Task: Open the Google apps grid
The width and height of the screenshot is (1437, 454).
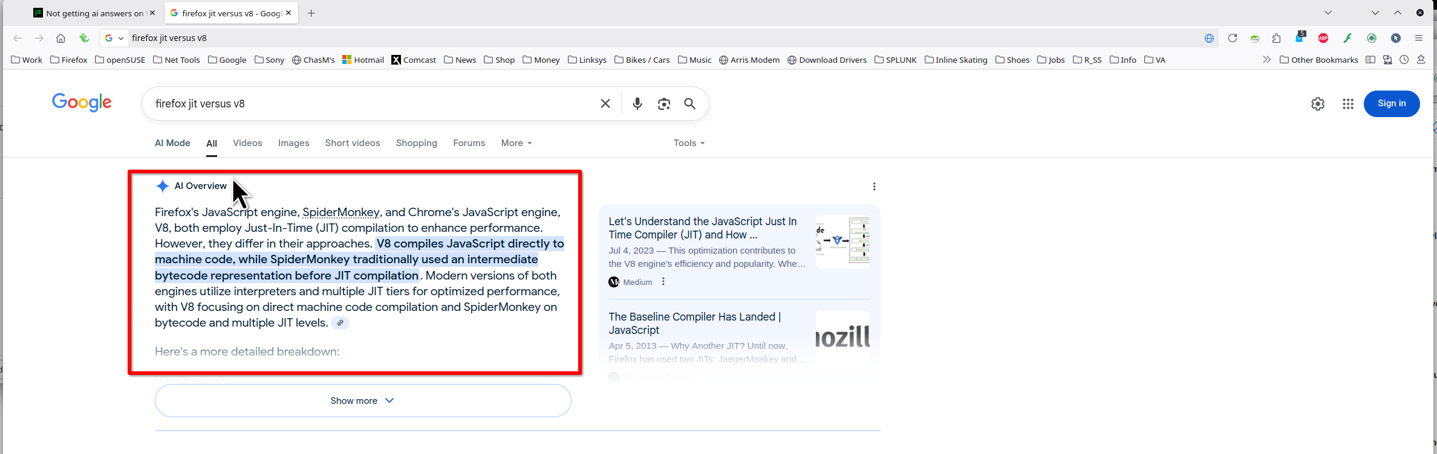Action: [1348, 104]
